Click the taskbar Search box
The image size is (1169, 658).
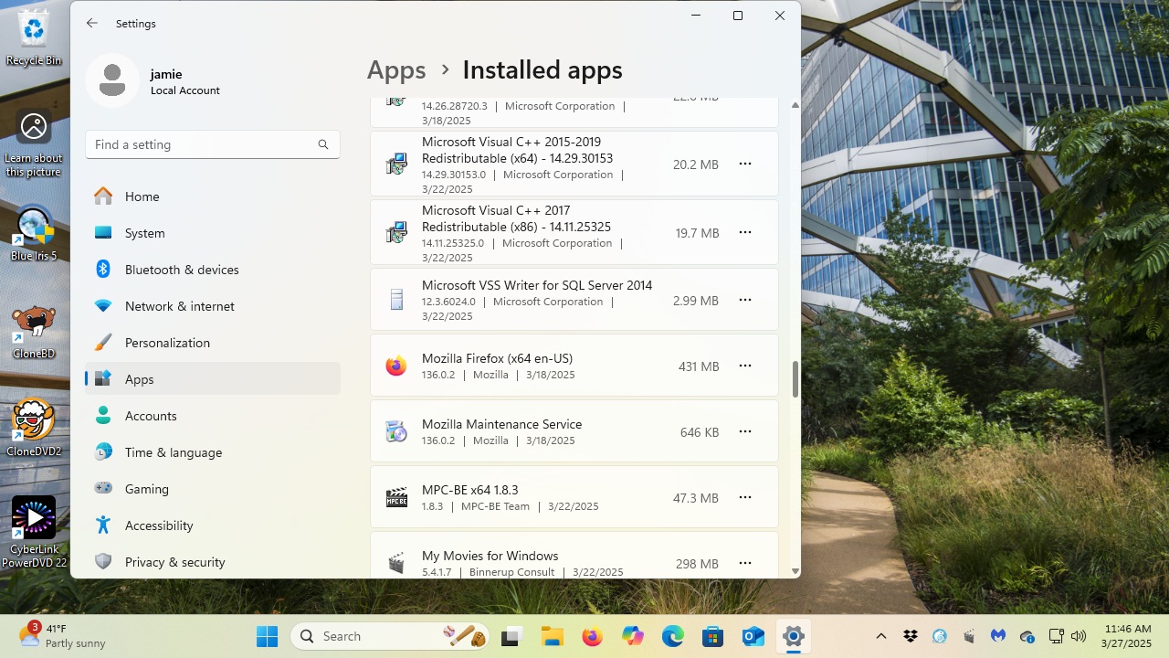point(391,636)
